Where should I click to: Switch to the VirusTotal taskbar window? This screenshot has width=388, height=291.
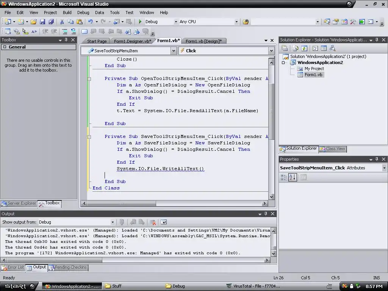253,286
